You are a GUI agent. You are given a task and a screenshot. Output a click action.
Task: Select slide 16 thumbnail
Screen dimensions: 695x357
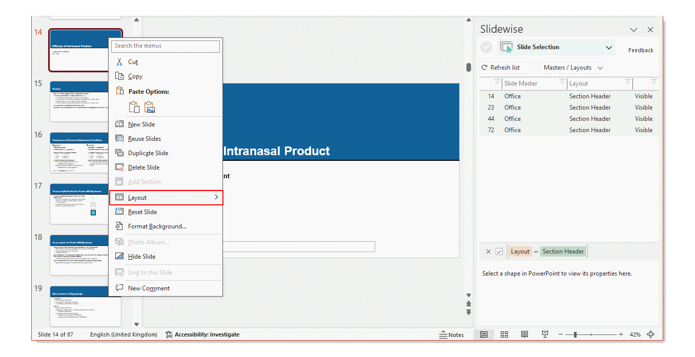tap(79, 153)
